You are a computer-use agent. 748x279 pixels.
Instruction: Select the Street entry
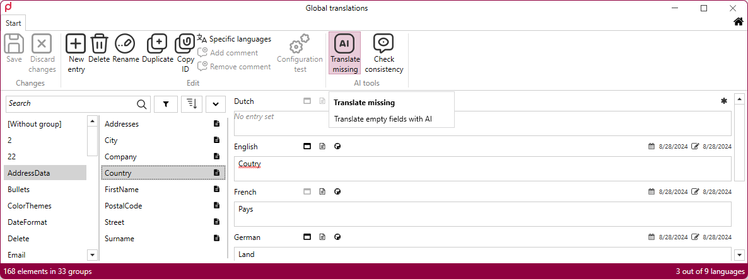coord(163,222)
